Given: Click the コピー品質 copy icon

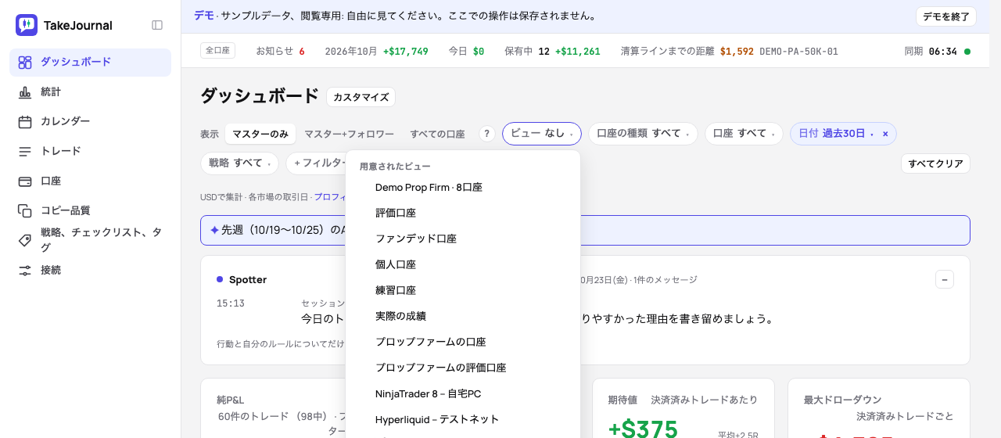Looking at the screenshot, I should pyautogui.click(x=25, y=211).
